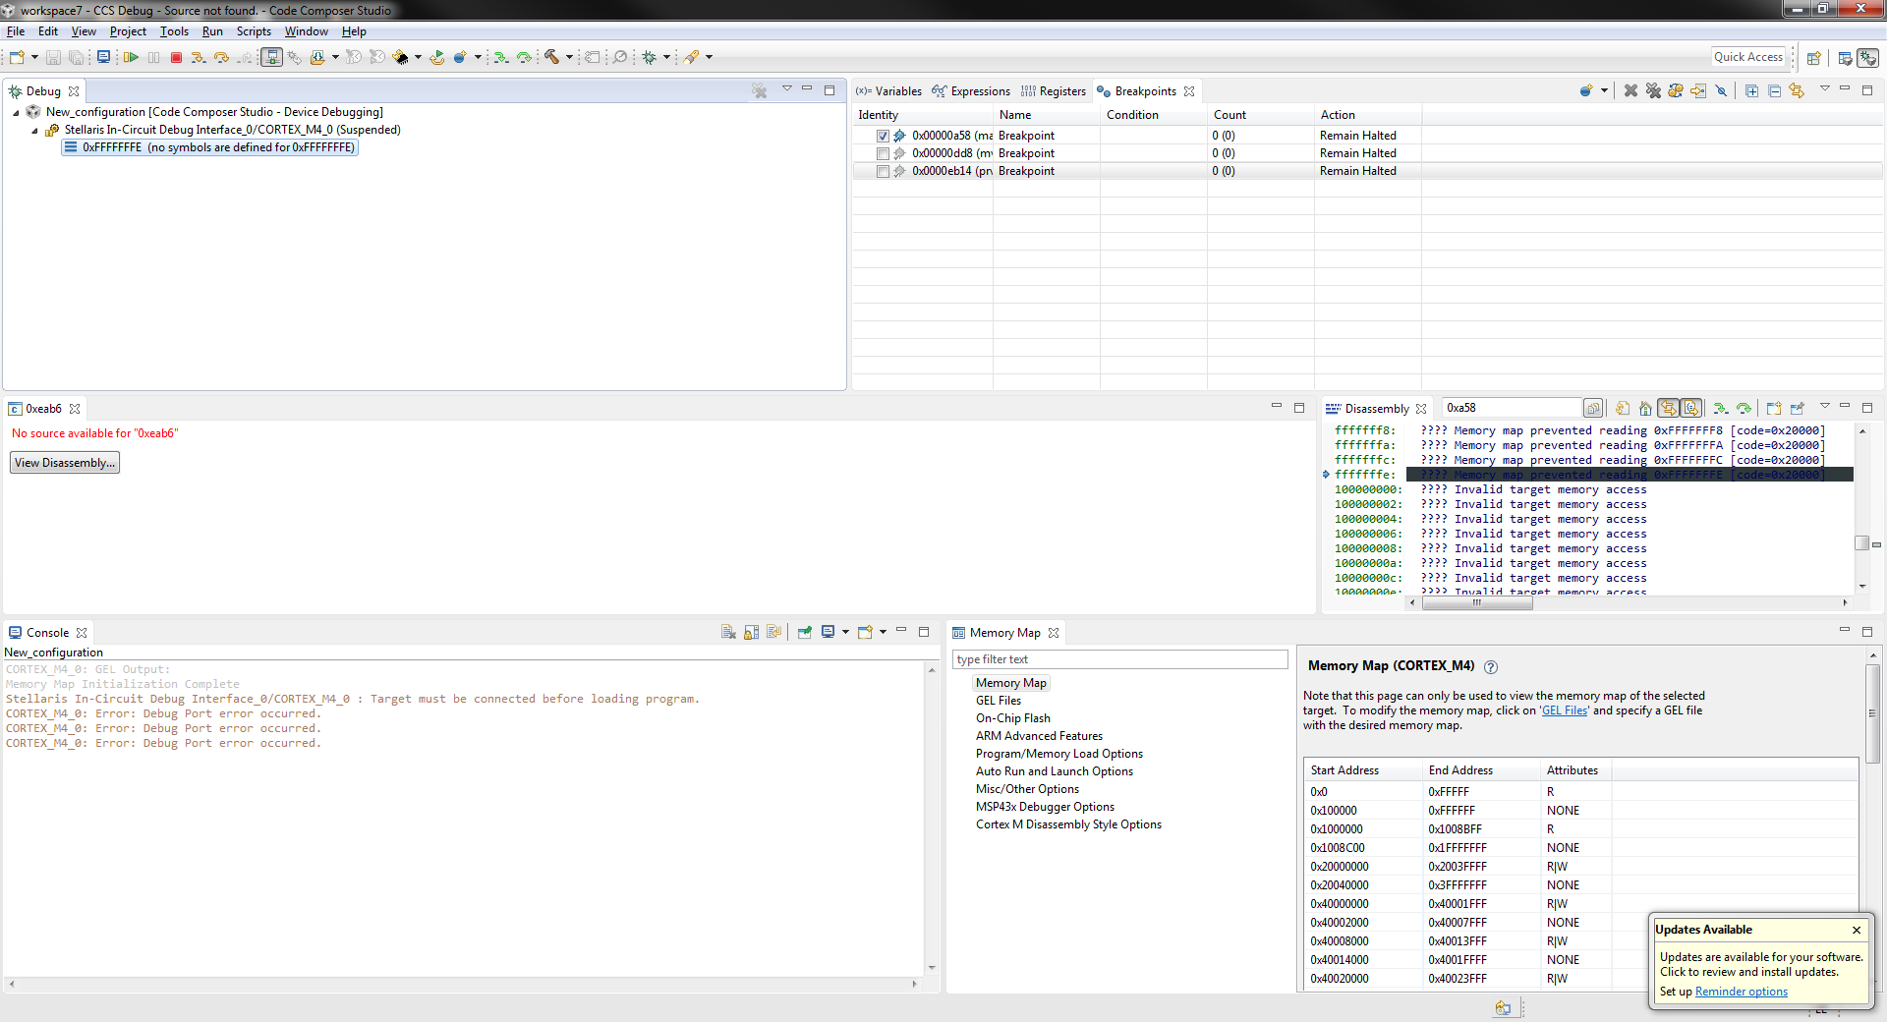Open the Run menu
The width and height of the screenshot is (1887, 1022).
pyautogui.click(x=212, y=31)
